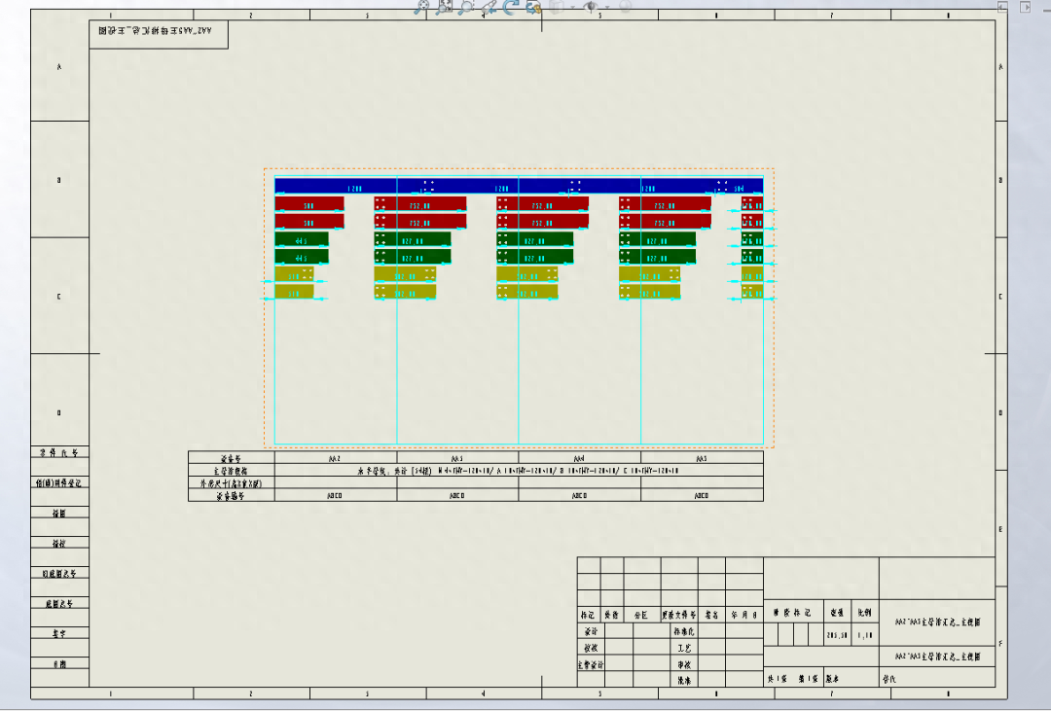Select the long blue busbar at top
Image resolution: width=1051 pixels, height=711 pixels.
519,187
